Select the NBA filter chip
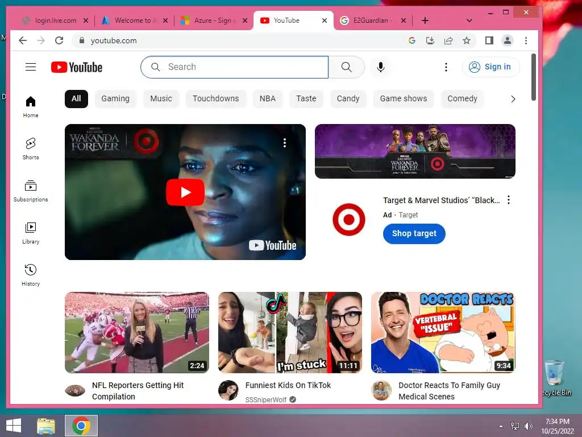582x437 pixels. tap(267, 99)
